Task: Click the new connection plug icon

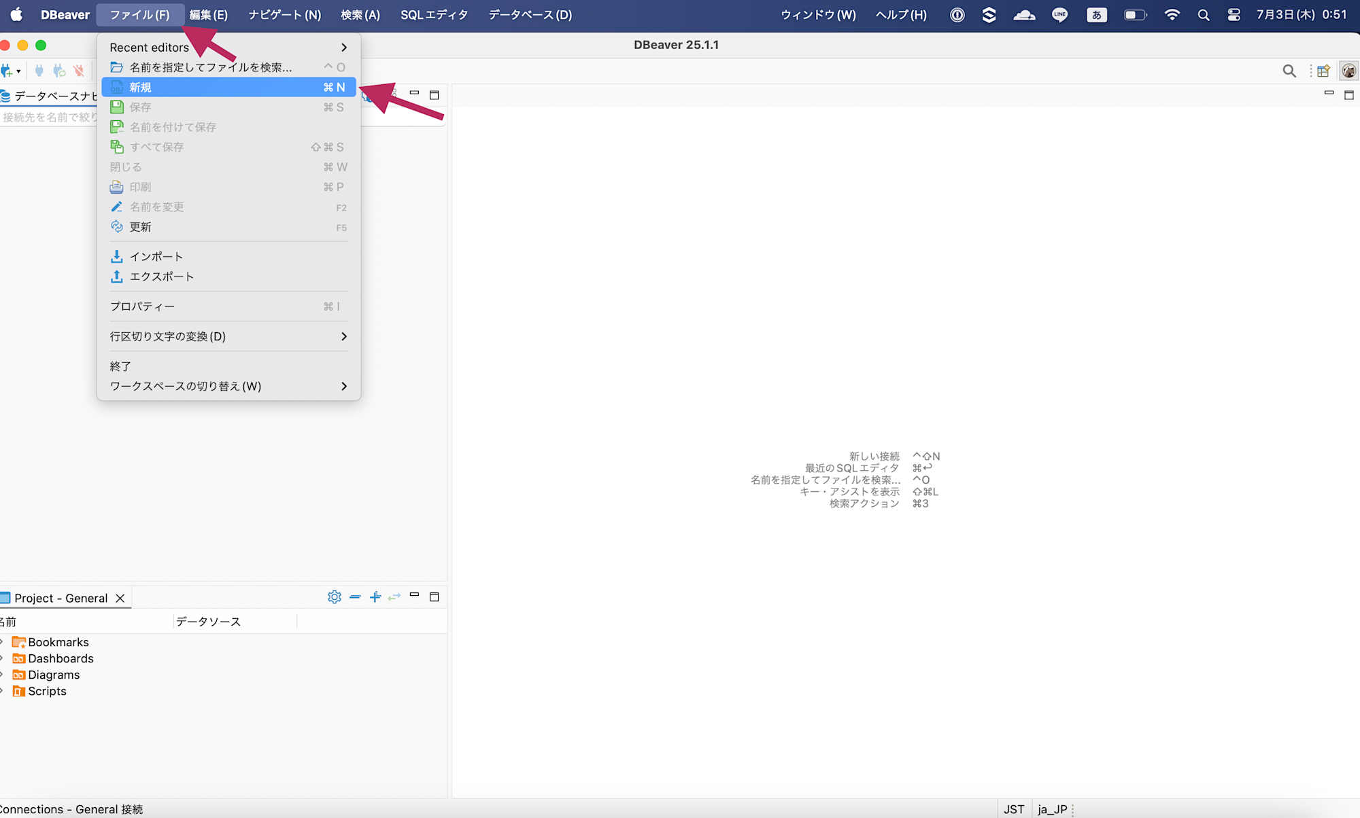Action: [x=6, y=71]
